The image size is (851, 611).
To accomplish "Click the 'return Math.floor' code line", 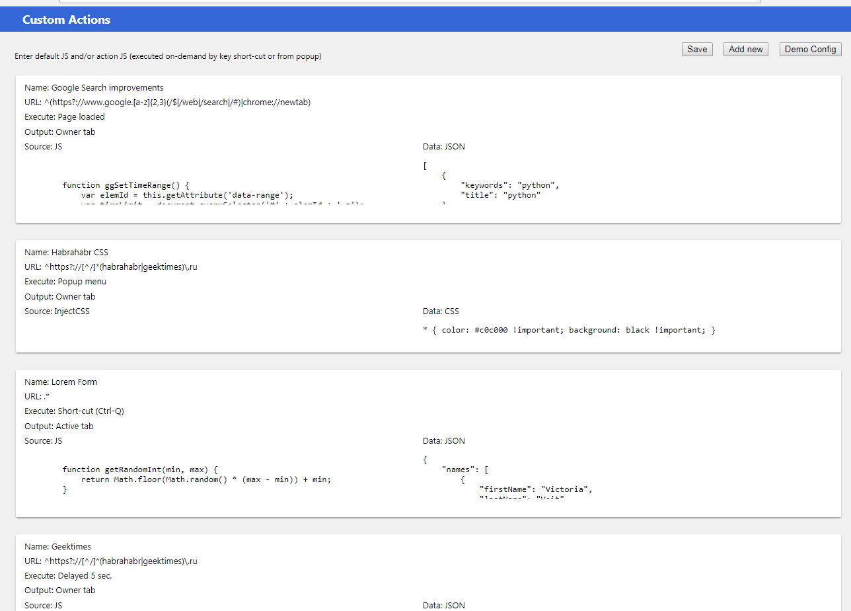I will point(206,479).
